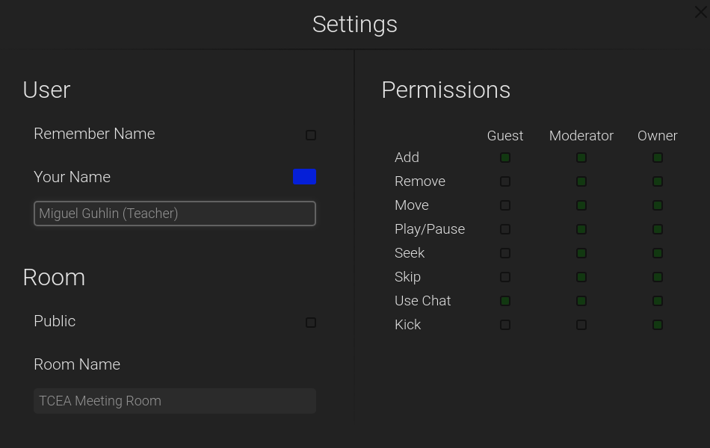This screenshot has width=710, height=448.
Task: Disable Use Chat for Guest
Action: [x=505, y=301]
